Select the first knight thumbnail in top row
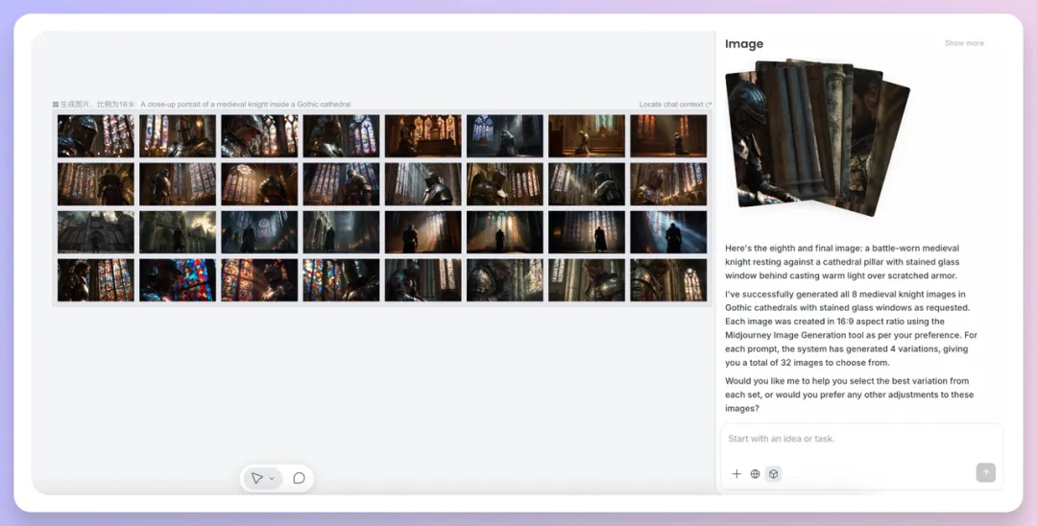The width and height of the screenshot is (1037, 526). pyautogui.click(x=96, y=136)
